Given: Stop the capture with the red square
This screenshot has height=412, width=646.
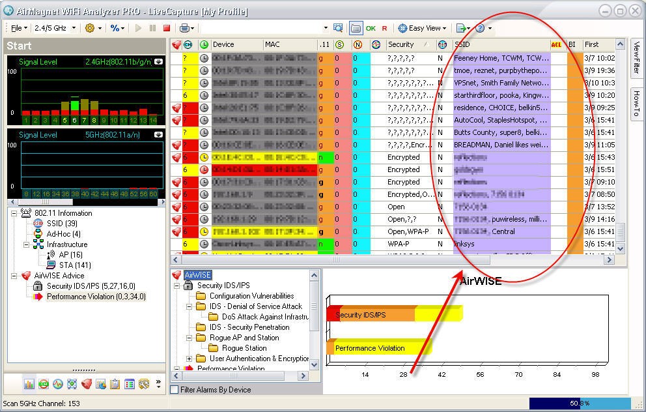Looking at the screenshot, I should [167, 28].
